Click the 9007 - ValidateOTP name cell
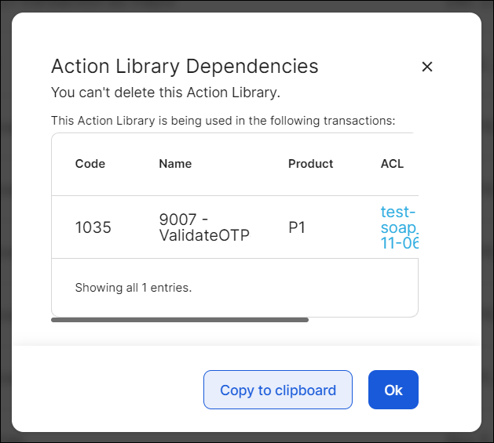 [x=204, y=227]
